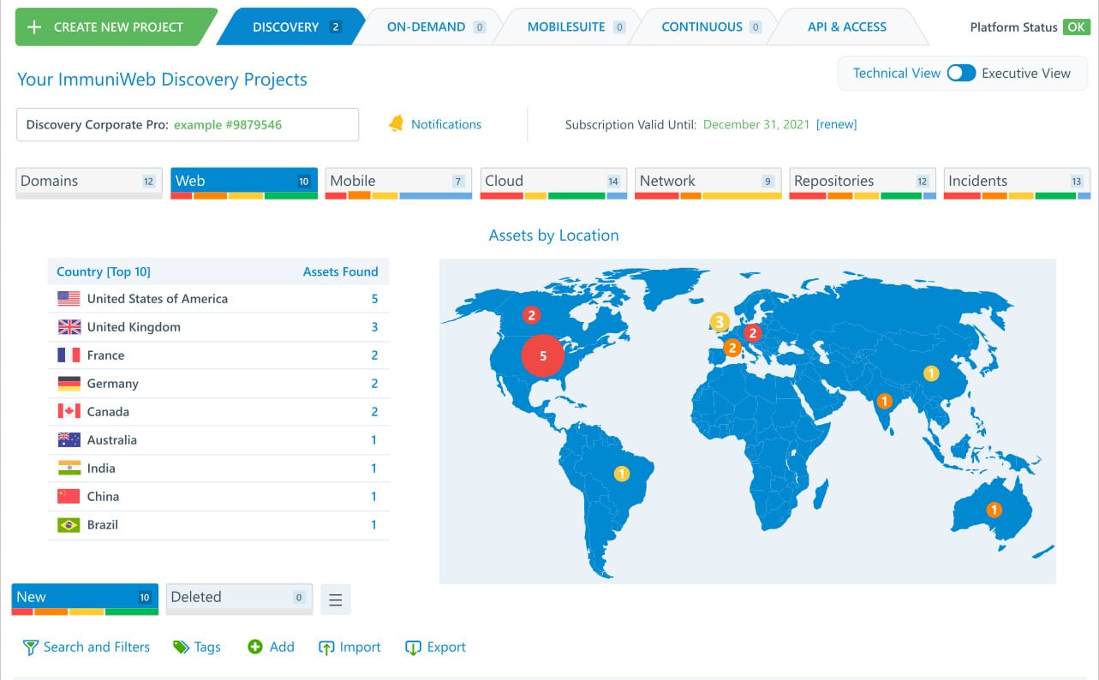Viewport: 1099px width, 680px height.
Task: Click the Brazil yellow map marker
Action: tap(622, 473)
